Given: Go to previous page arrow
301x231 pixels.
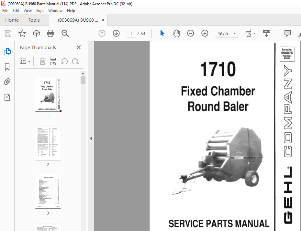Looking at the screenshot, I should 102,33.
